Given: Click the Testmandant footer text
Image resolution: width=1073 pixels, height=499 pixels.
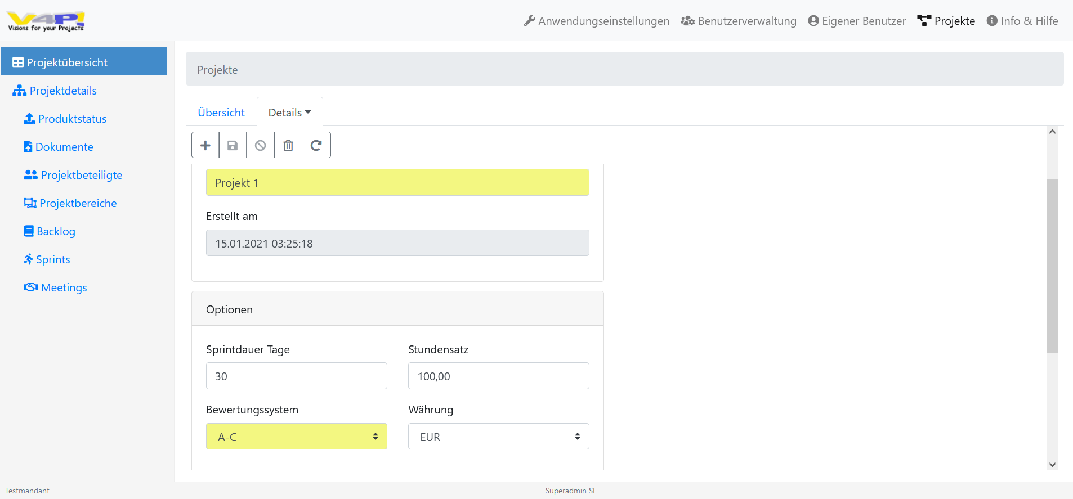Looking at the screenshot, I should click(28, 491).
